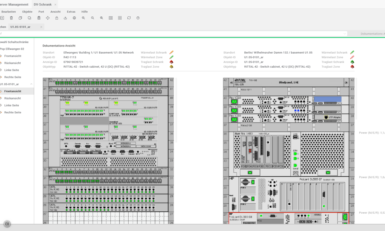
Task: Click the Berlin/ Wilhelmsruher Damm 132 Standort value
Action: (278, 53)
